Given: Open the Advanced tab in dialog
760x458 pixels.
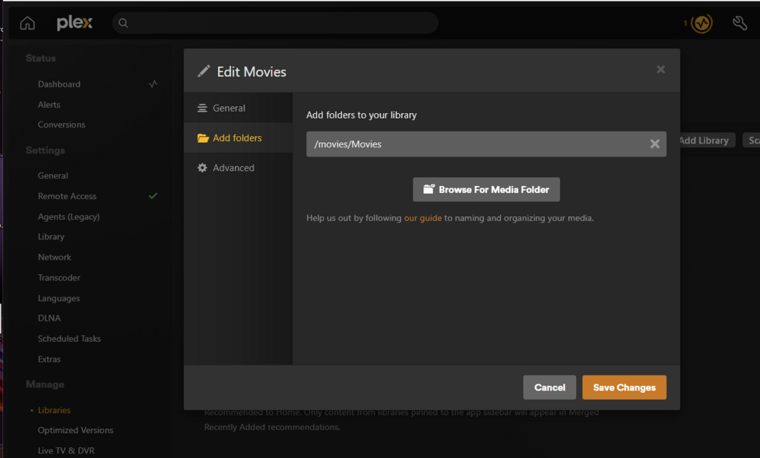Looking at the screenshot, I should [x=238, y=168].
